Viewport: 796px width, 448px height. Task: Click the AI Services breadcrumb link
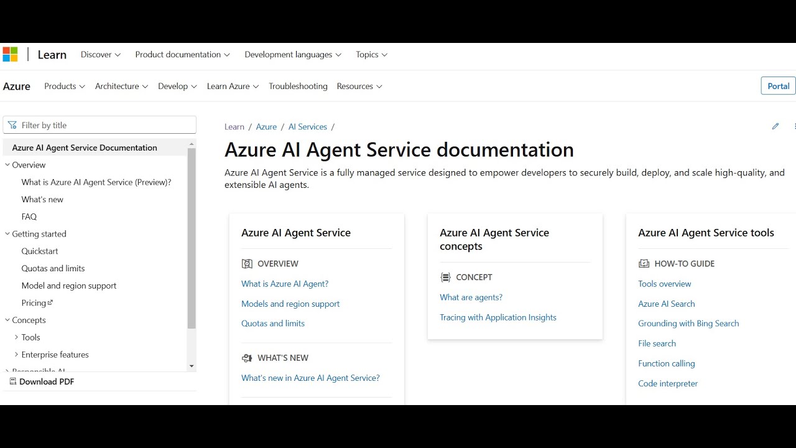[x=308, y=126]
